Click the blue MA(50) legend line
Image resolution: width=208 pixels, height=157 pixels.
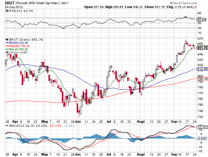click(7, 43)
